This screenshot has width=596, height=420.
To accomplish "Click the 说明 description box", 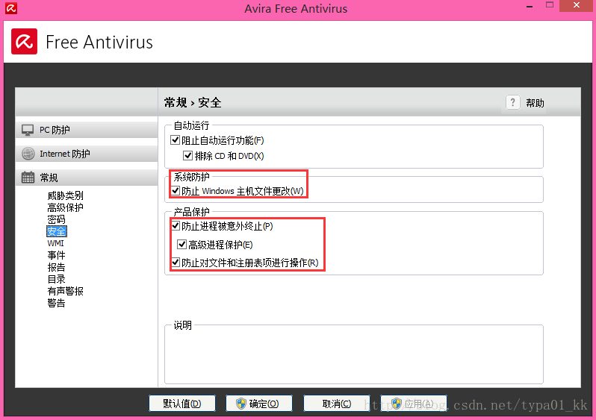I will tap(354, 354).
